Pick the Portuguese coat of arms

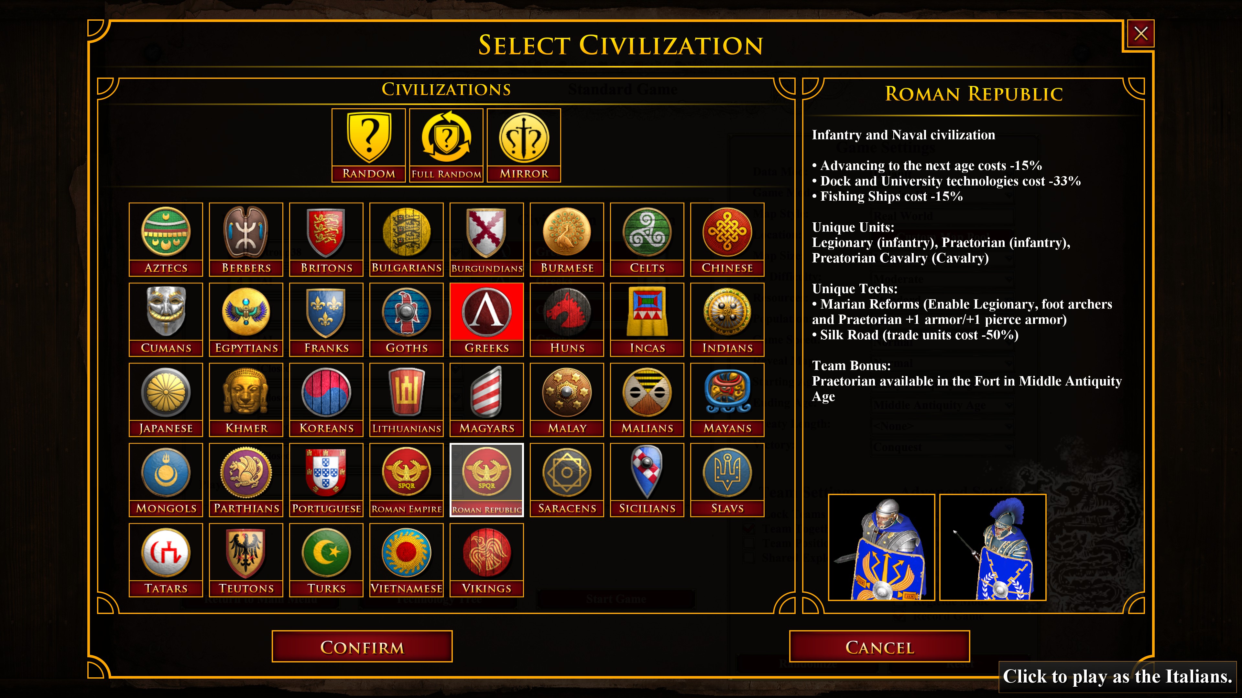(326, 480)
